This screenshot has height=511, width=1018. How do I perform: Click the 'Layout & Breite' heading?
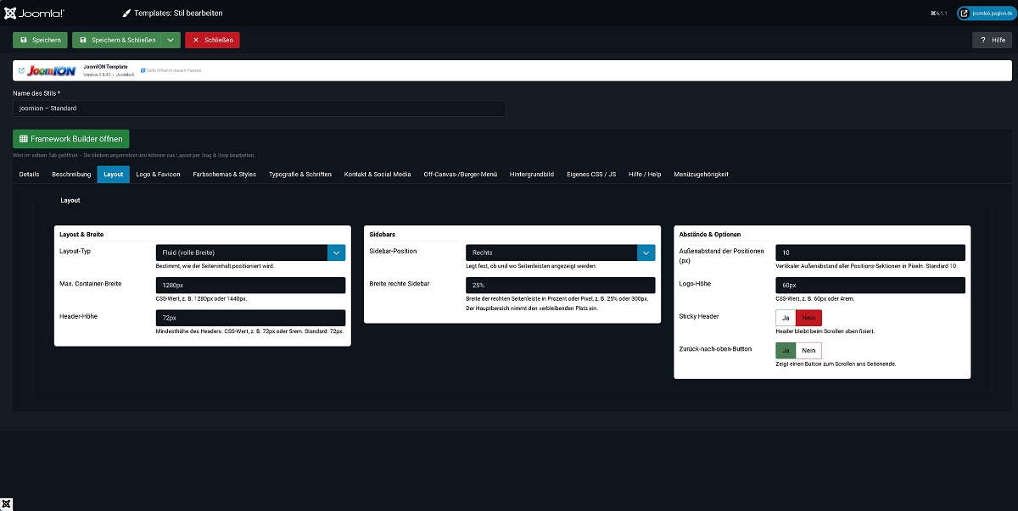click(x=81, y=233)
